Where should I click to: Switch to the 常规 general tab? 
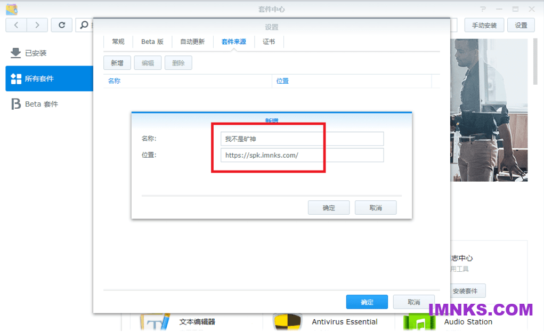(118, 42)
